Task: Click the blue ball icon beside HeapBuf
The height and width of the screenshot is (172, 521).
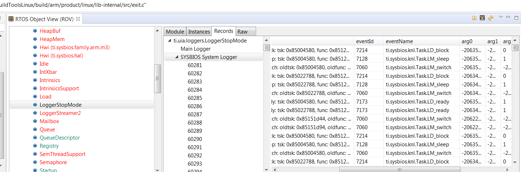Action: pos(35,31)
